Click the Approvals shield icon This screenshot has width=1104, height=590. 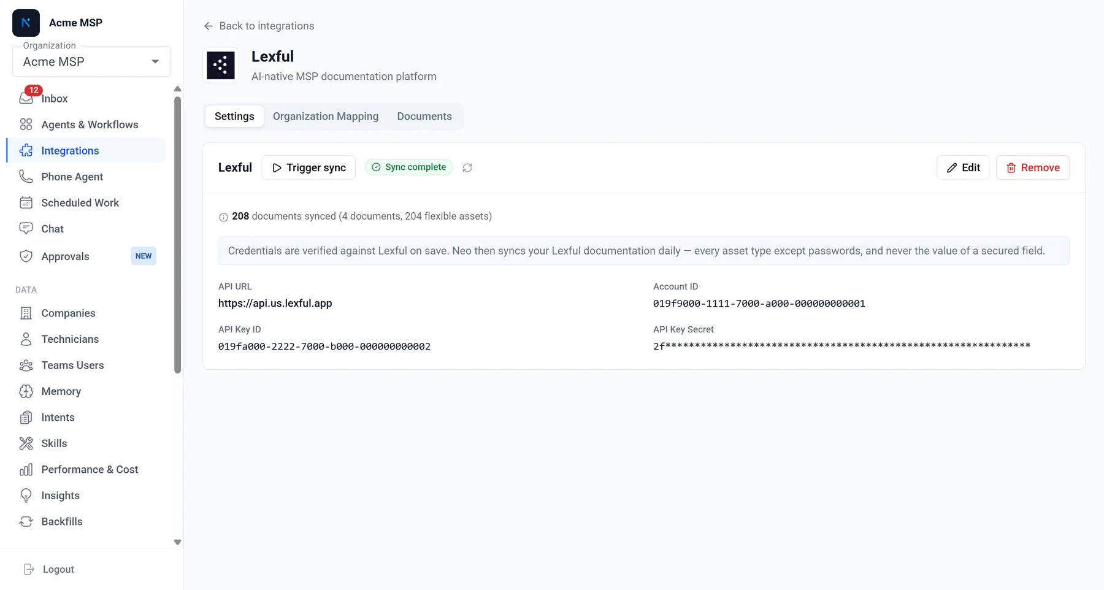tap(26, 256)
